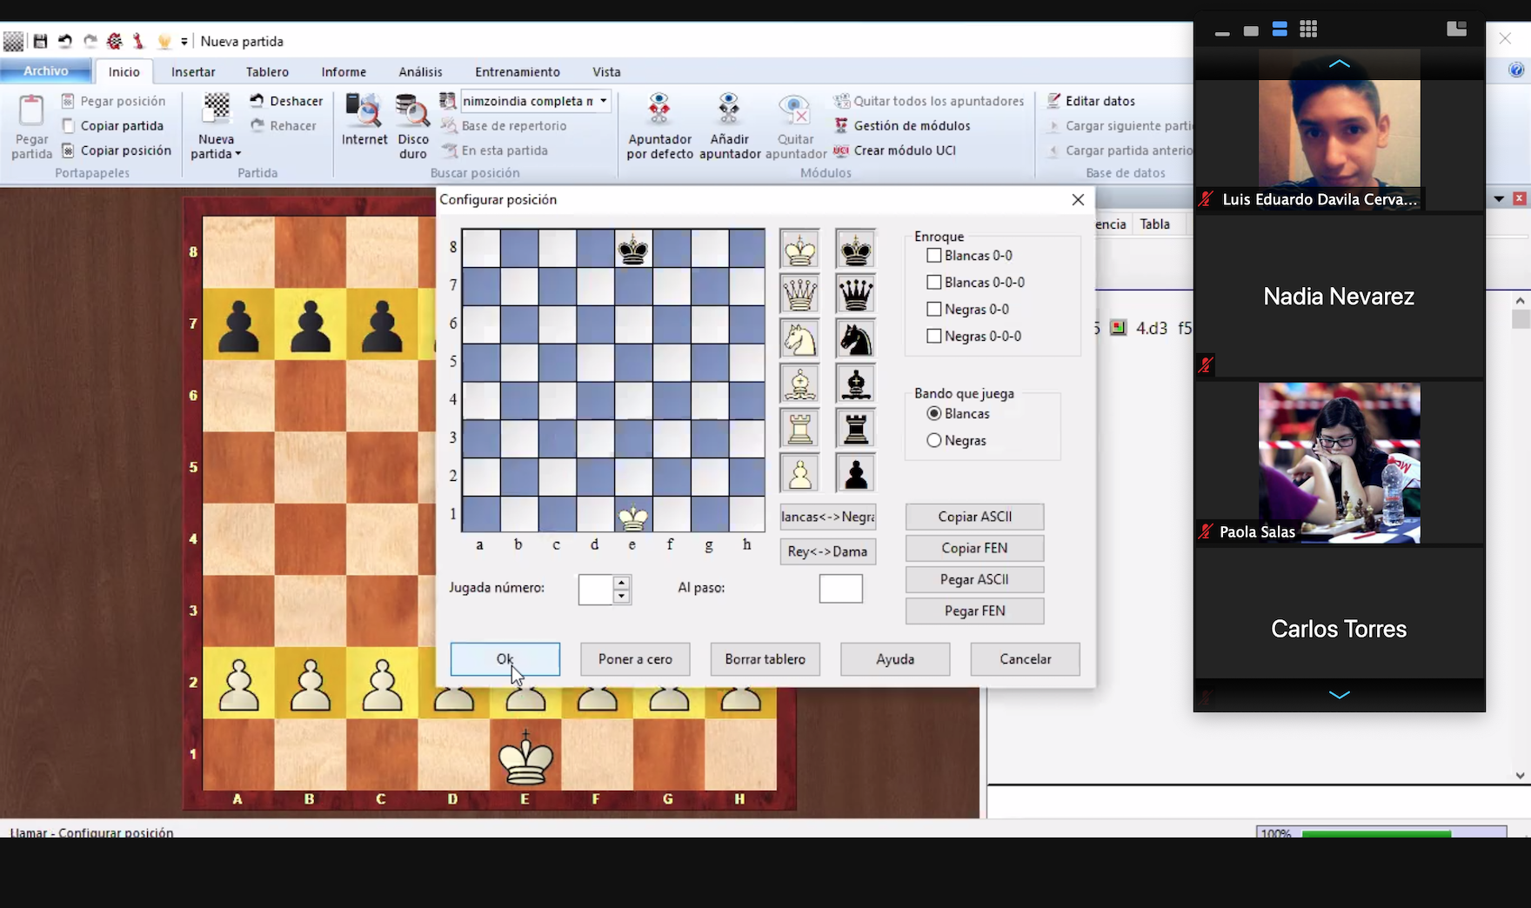Open the Nueva partida board icon
Image resolution: width=1531 pixels, height=908 pixels.
pyautogui.click(x=216, y=109)
